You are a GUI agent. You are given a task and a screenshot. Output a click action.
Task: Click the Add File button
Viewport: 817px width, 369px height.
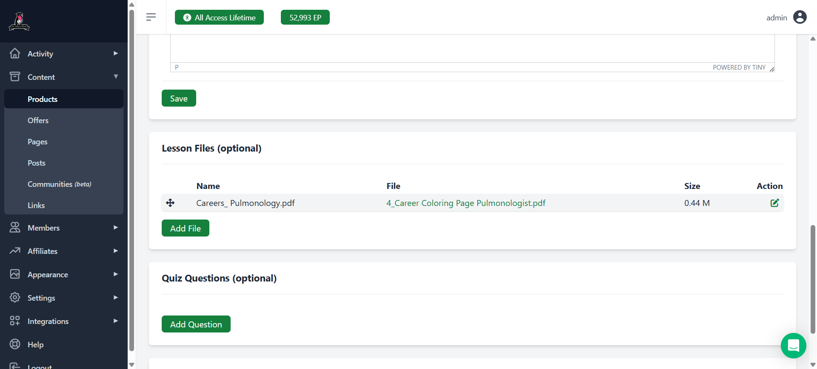(x=185, y=228)
